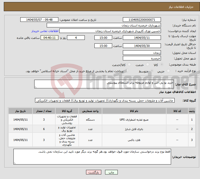Click the گروه کالا field
200x179 pixels.
point(105,100)
